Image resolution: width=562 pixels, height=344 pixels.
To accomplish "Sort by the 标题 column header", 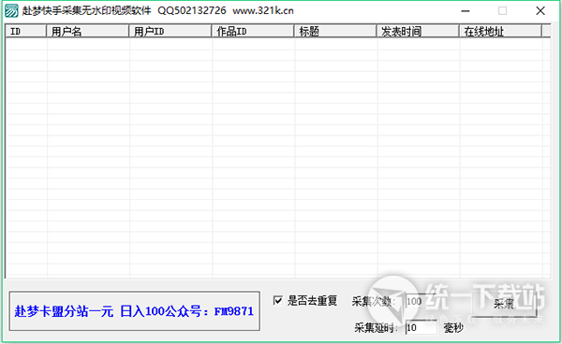I will [335, 32].
